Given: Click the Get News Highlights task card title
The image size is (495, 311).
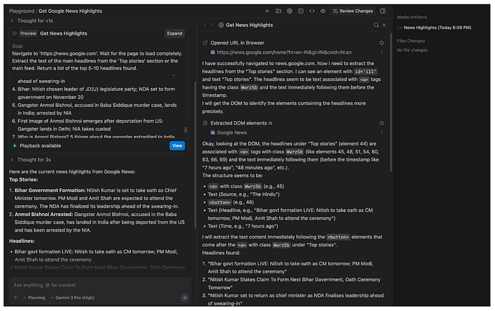Looking at the screenshot, I should (x=64, y=33).
